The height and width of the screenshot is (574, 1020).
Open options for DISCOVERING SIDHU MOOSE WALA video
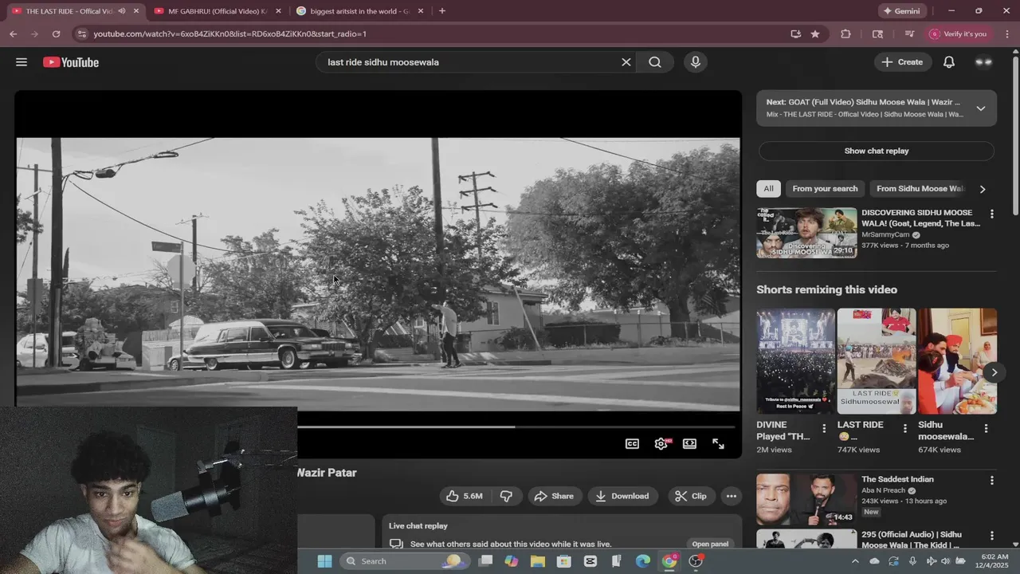(x=992, y=214)
